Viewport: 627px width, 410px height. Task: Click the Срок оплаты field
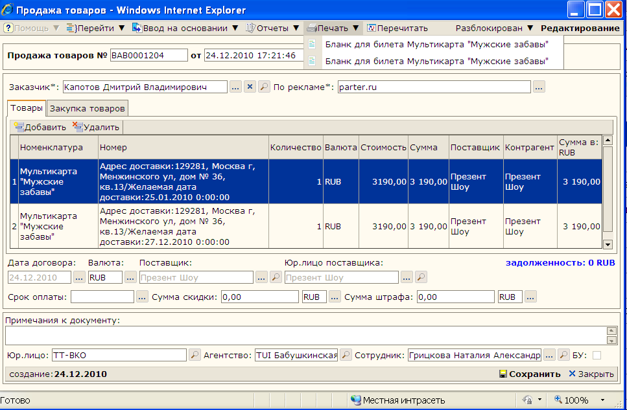point(102,297)
